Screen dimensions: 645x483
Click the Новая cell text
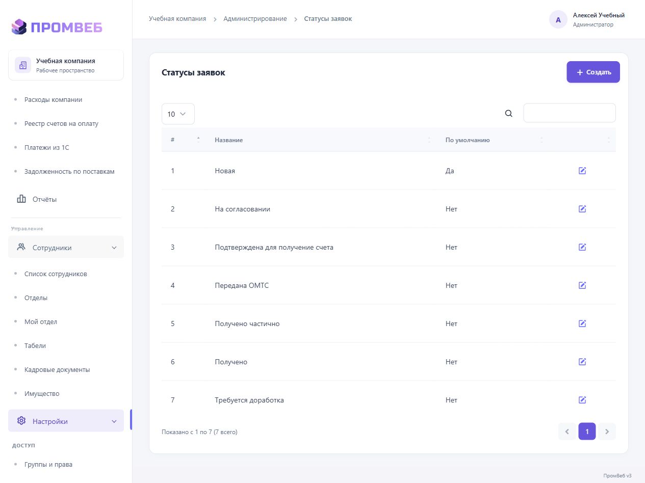click(225, 171)
